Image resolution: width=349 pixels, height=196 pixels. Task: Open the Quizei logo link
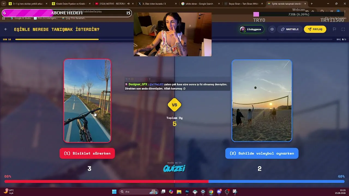(174, 169)
